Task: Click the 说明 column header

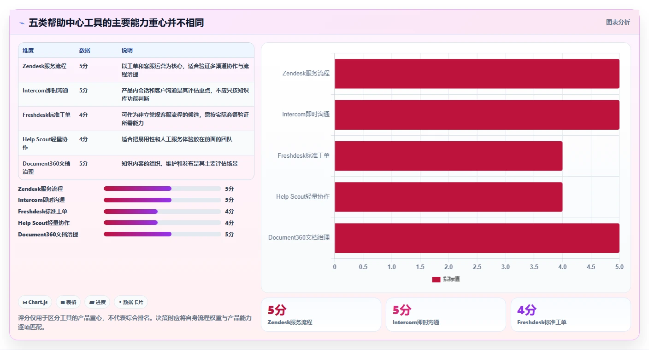Action: tap(127, 50)
